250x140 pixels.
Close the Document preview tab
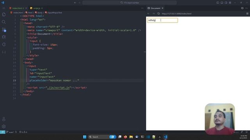[x=162, y=8]
